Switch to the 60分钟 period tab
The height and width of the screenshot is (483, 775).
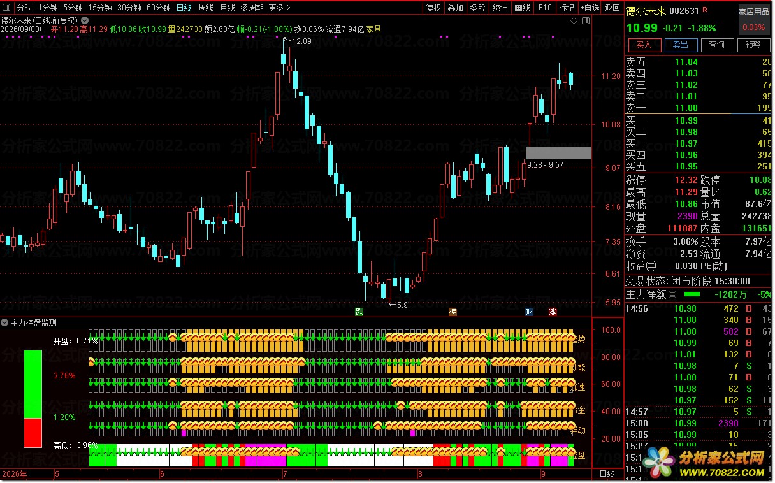click(158, 8)
